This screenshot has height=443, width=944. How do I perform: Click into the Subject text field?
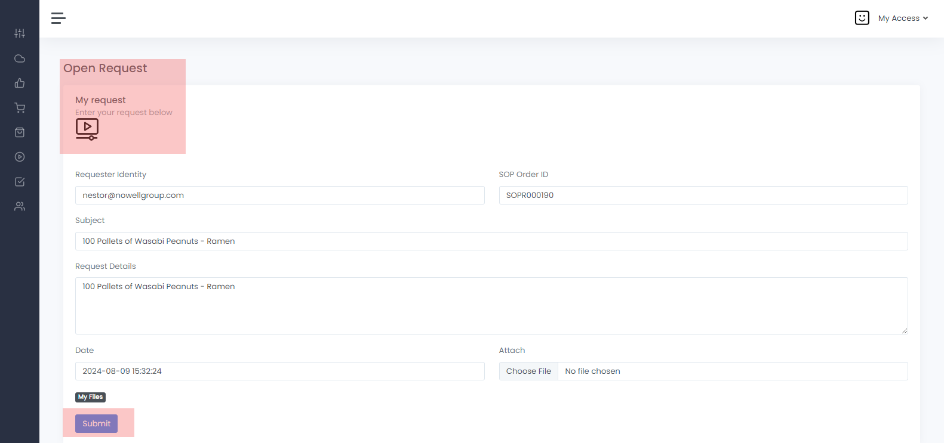[x=491, y=241]
